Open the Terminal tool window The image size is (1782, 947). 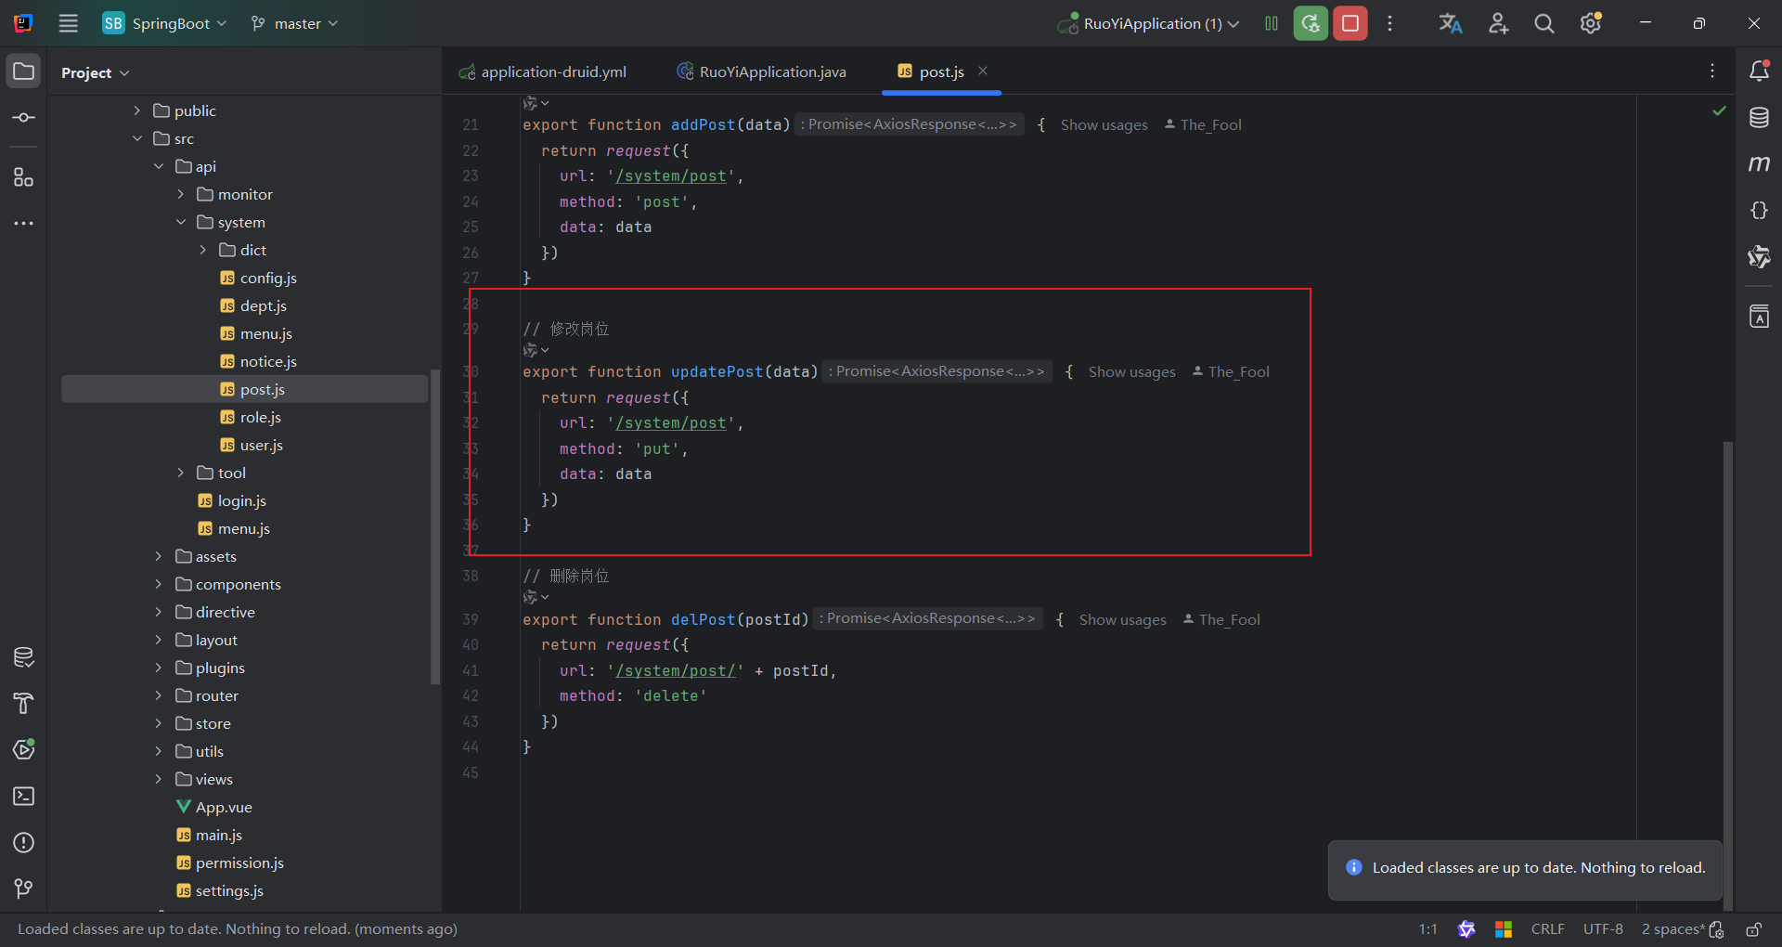[x=24, y=797]
